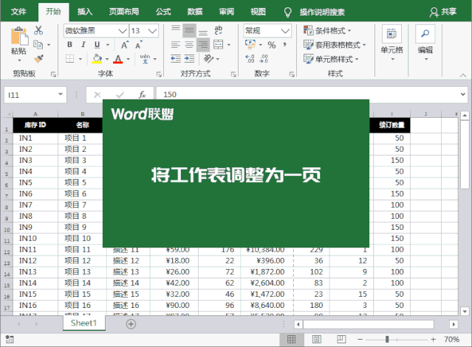Expand Cell Styles (单元格样式) menu
This screenshot has height=347, width=472.
(x=331, y=59)
